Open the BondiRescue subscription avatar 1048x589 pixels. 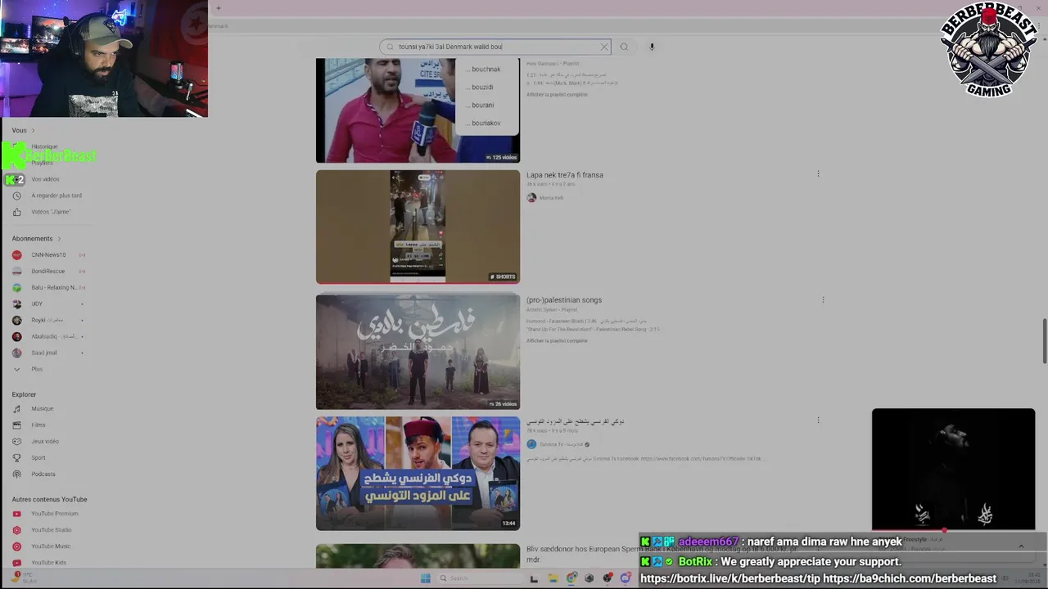coord(16,272)
